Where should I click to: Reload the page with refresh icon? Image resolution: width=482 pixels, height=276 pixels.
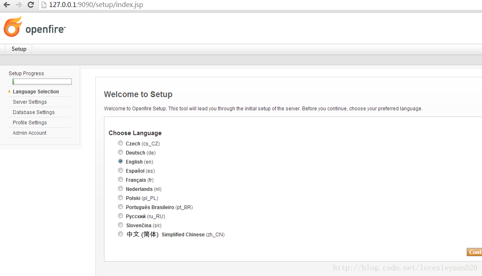point(31,5)
